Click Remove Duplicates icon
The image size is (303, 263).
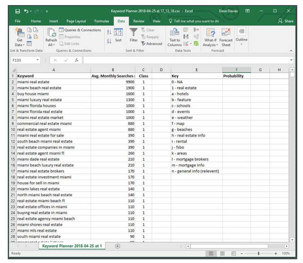(x=186, y=37)
